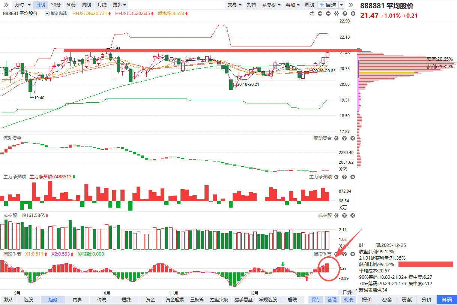Click the plus zoom-in icon on main chart

click(320, 13)
